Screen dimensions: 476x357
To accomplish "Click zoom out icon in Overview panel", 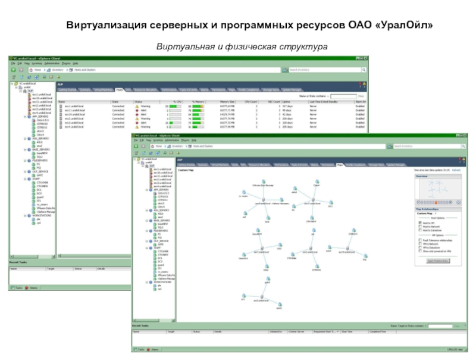I will point(419,202).
